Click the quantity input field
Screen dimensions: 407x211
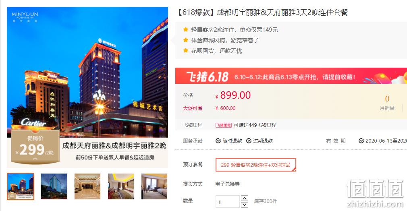click(x=227, y=202)
